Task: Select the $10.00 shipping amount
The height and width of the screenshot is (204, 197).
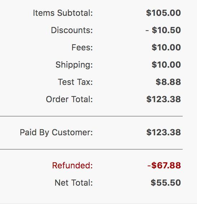Action: pyautogui.click(x=166, y=65)
